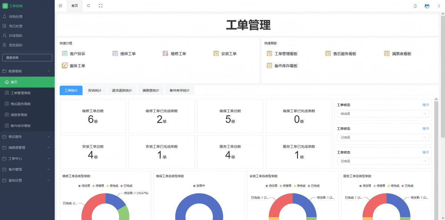The height and width of the screenshot is (220, 445).
Task: Click the 工单管理看板 quick board icon
Action: click(269, 54)
